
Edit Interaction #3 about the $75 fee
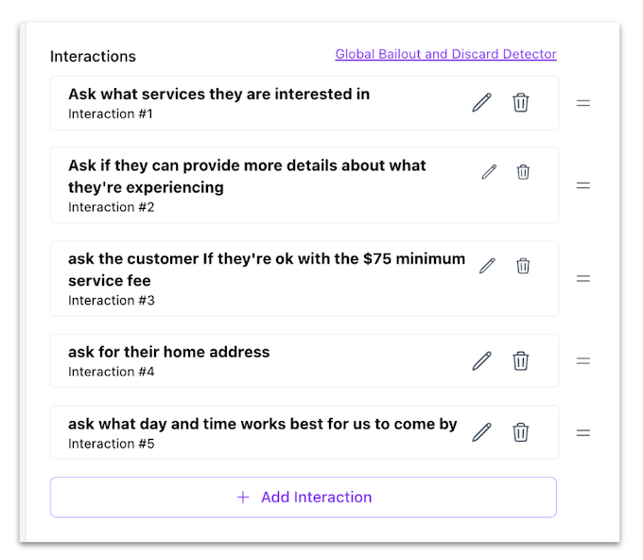pos(487,266)
